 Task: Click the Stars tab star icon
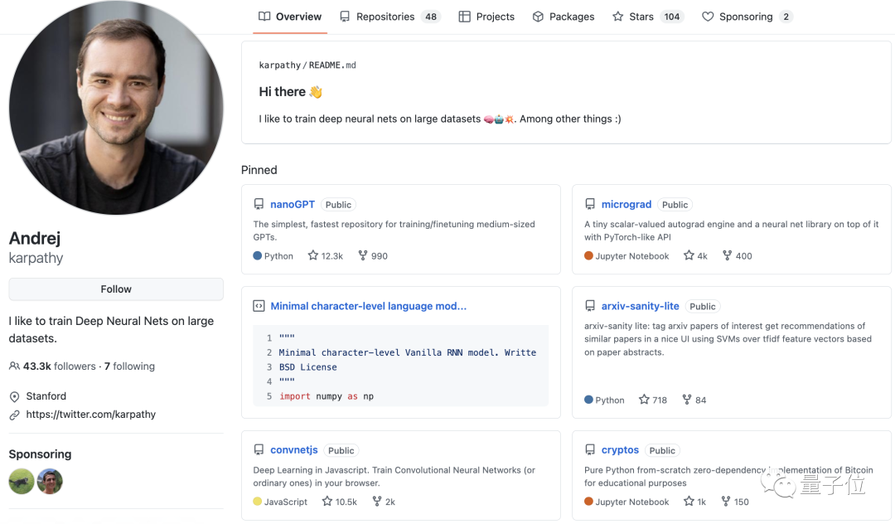point(617,17)
